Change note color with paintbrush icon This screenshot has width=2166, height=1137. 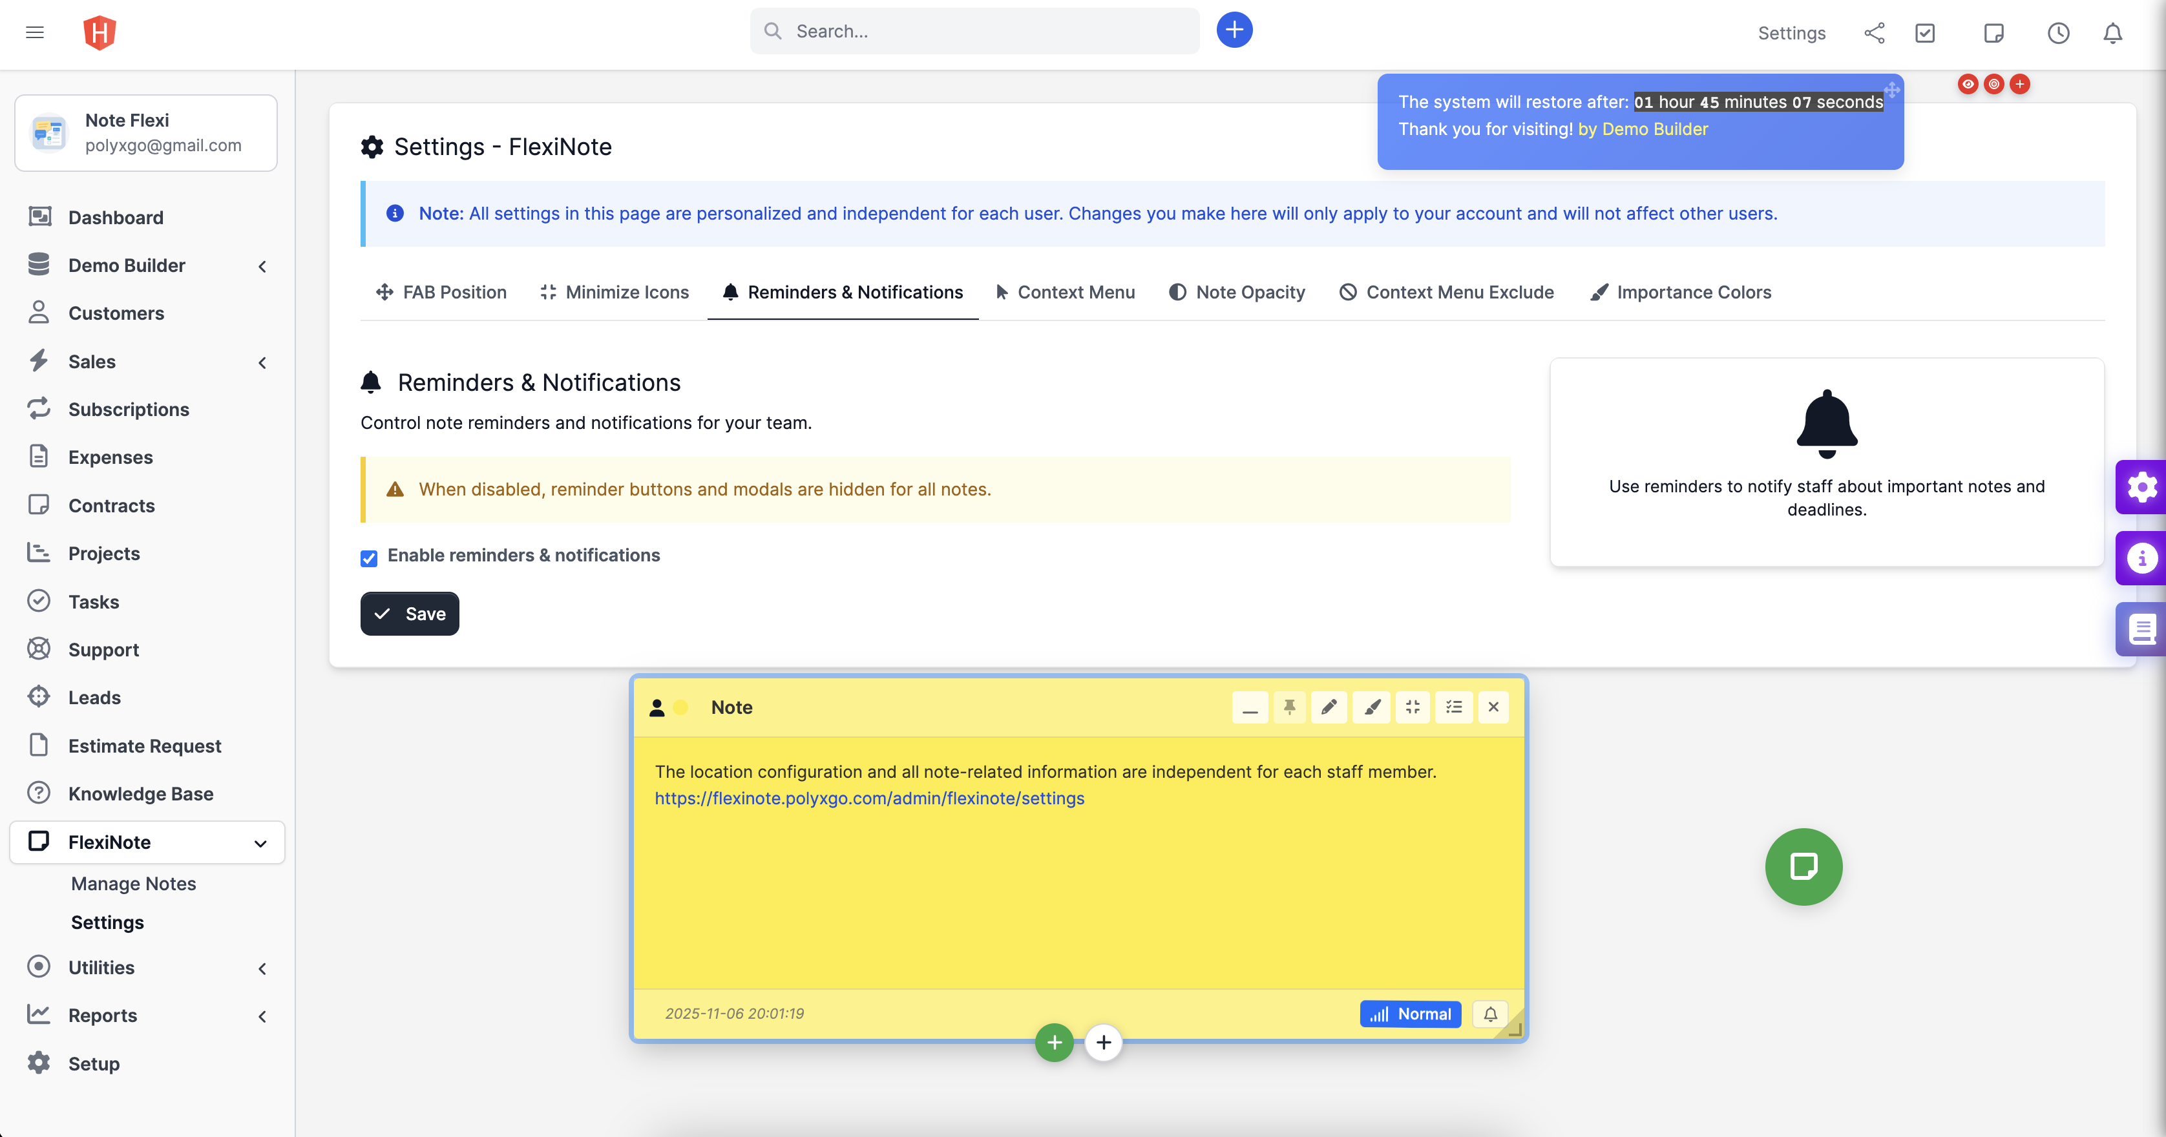point(1371,707)
